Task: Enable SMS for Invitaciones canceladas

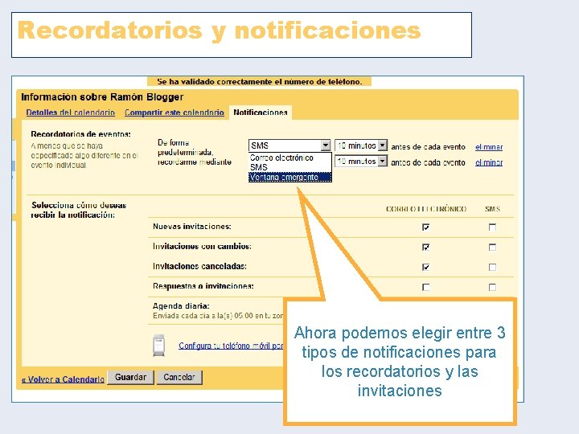Action: (x=492, y=267)
